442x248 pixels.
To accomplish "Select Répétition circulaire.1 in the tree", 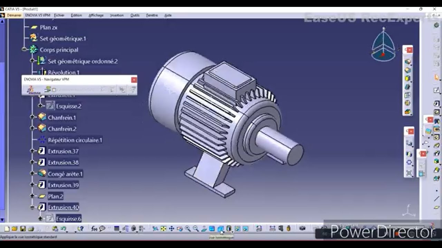I will click(x=75, y=140).
